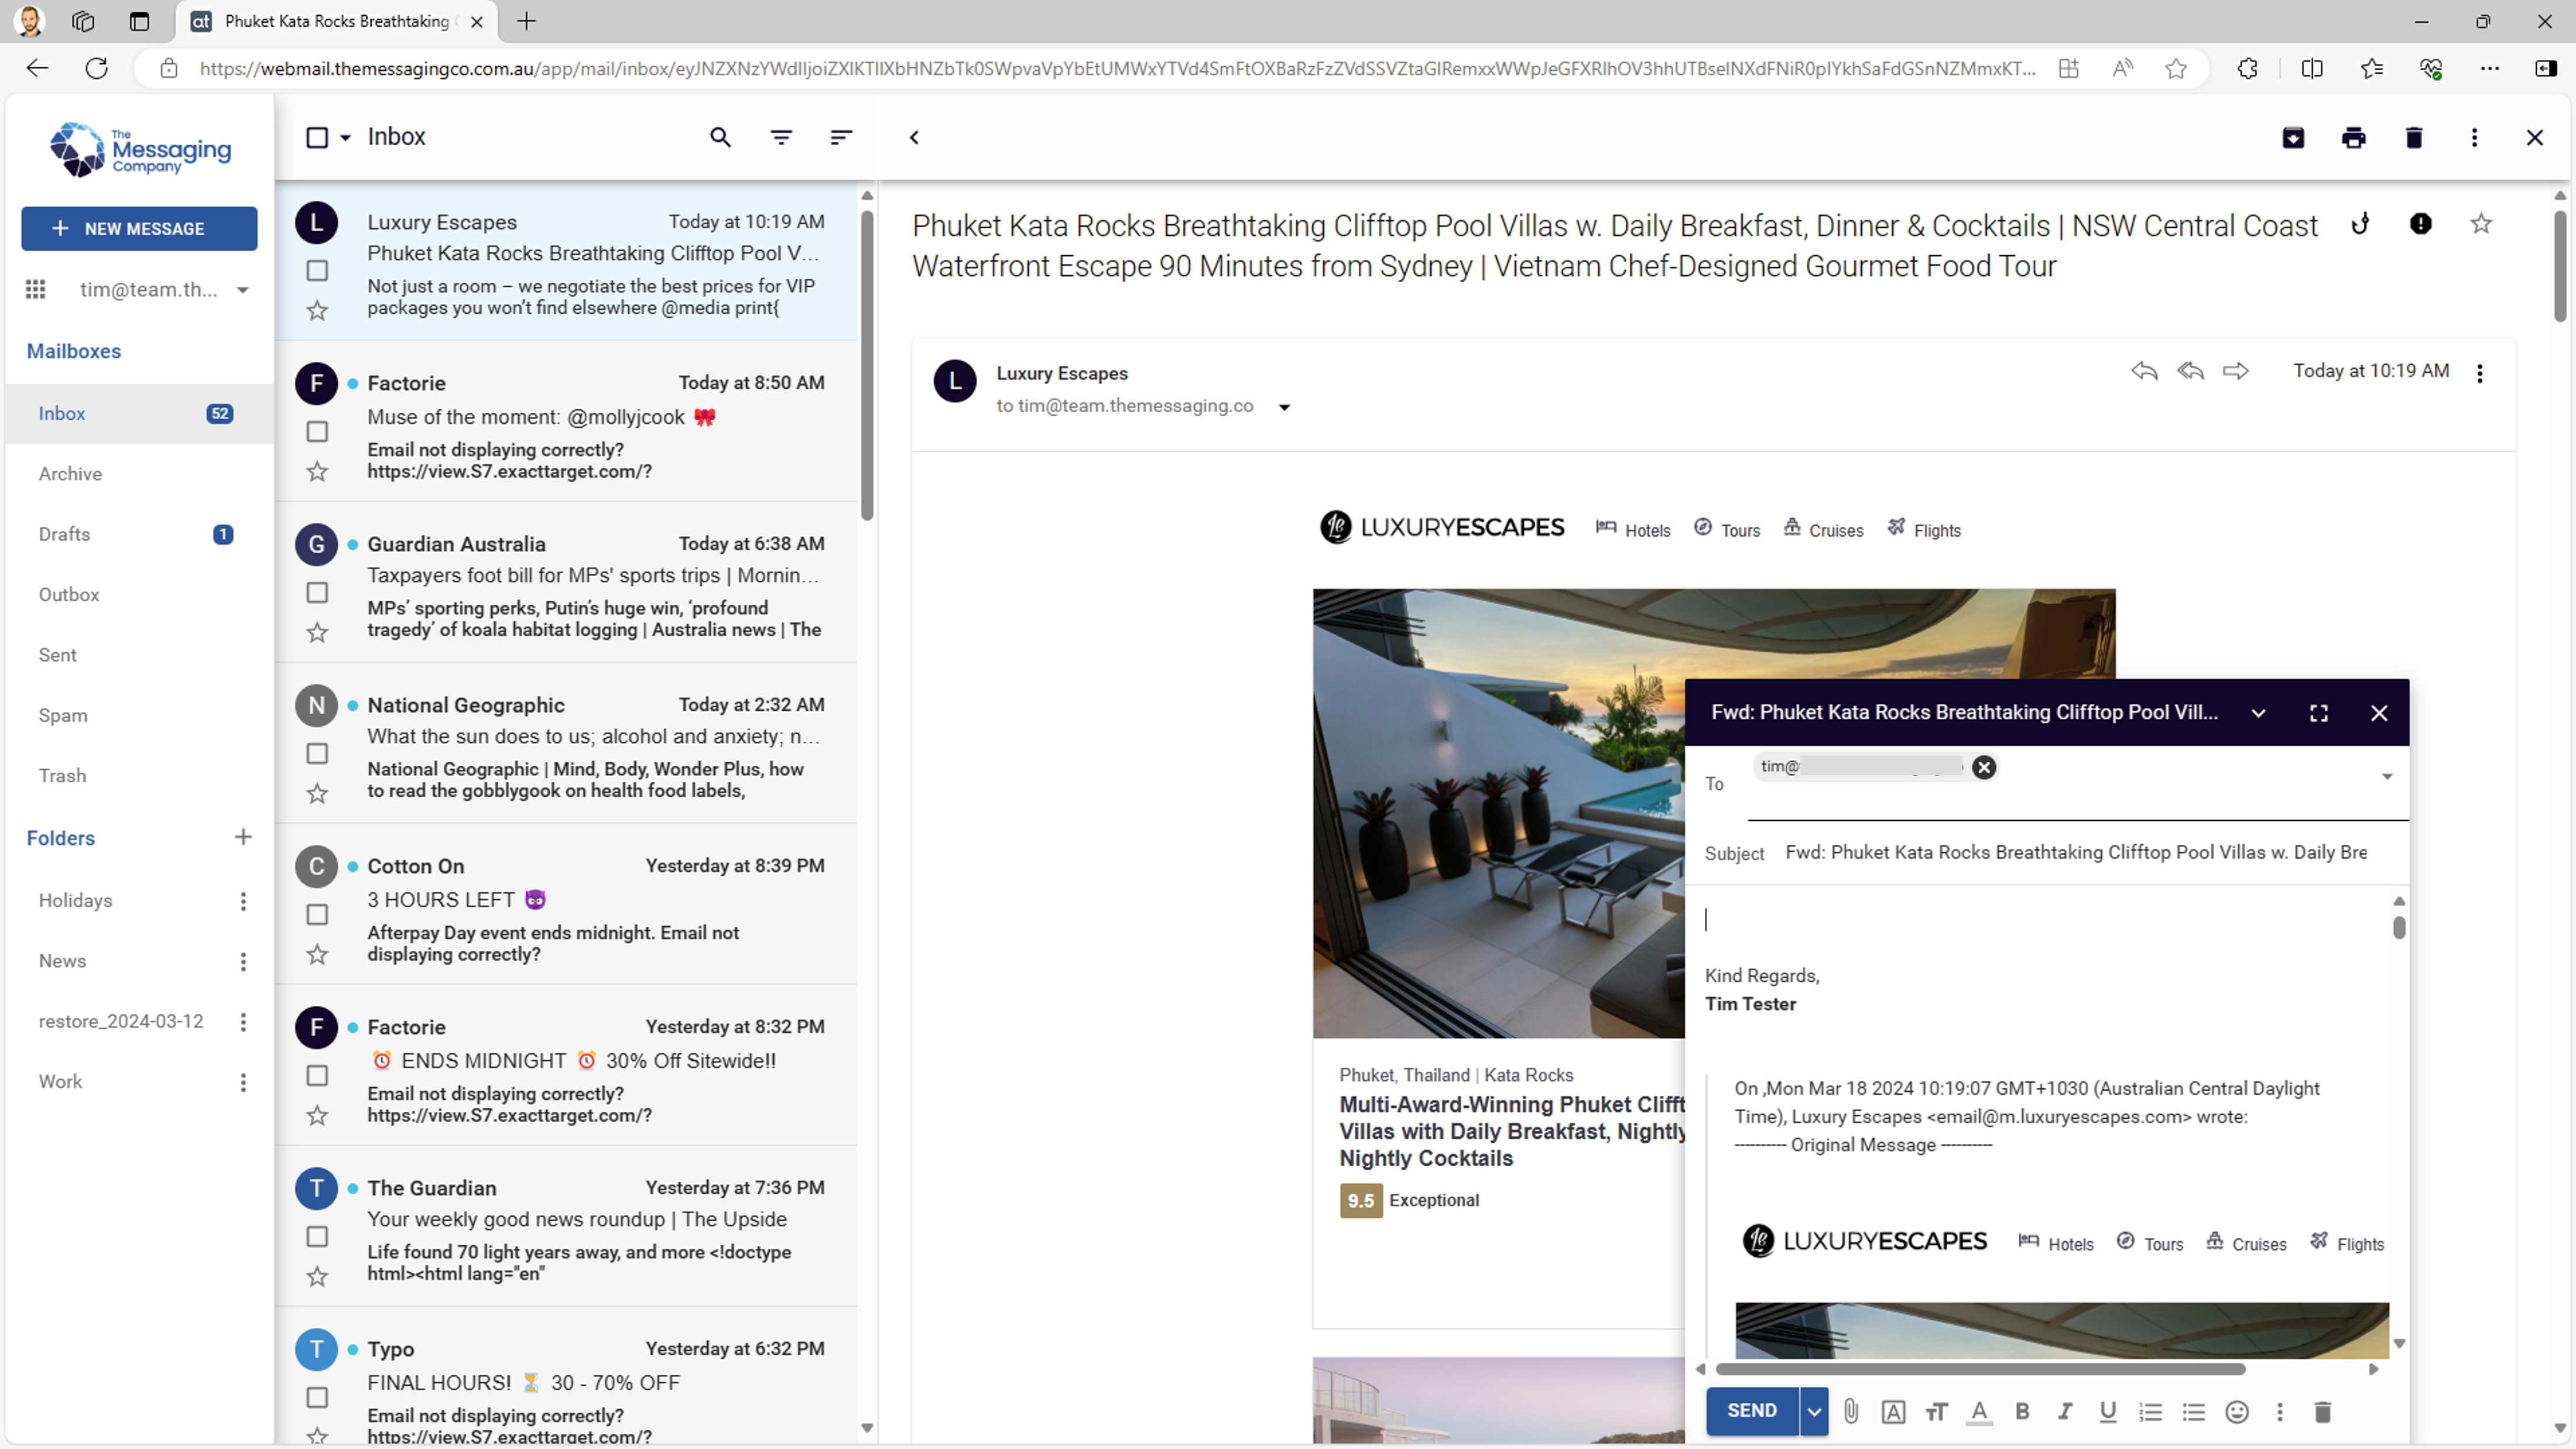Close the open email reading pane
This screenshot has height=1449, width=2576.
[2534, 137]
